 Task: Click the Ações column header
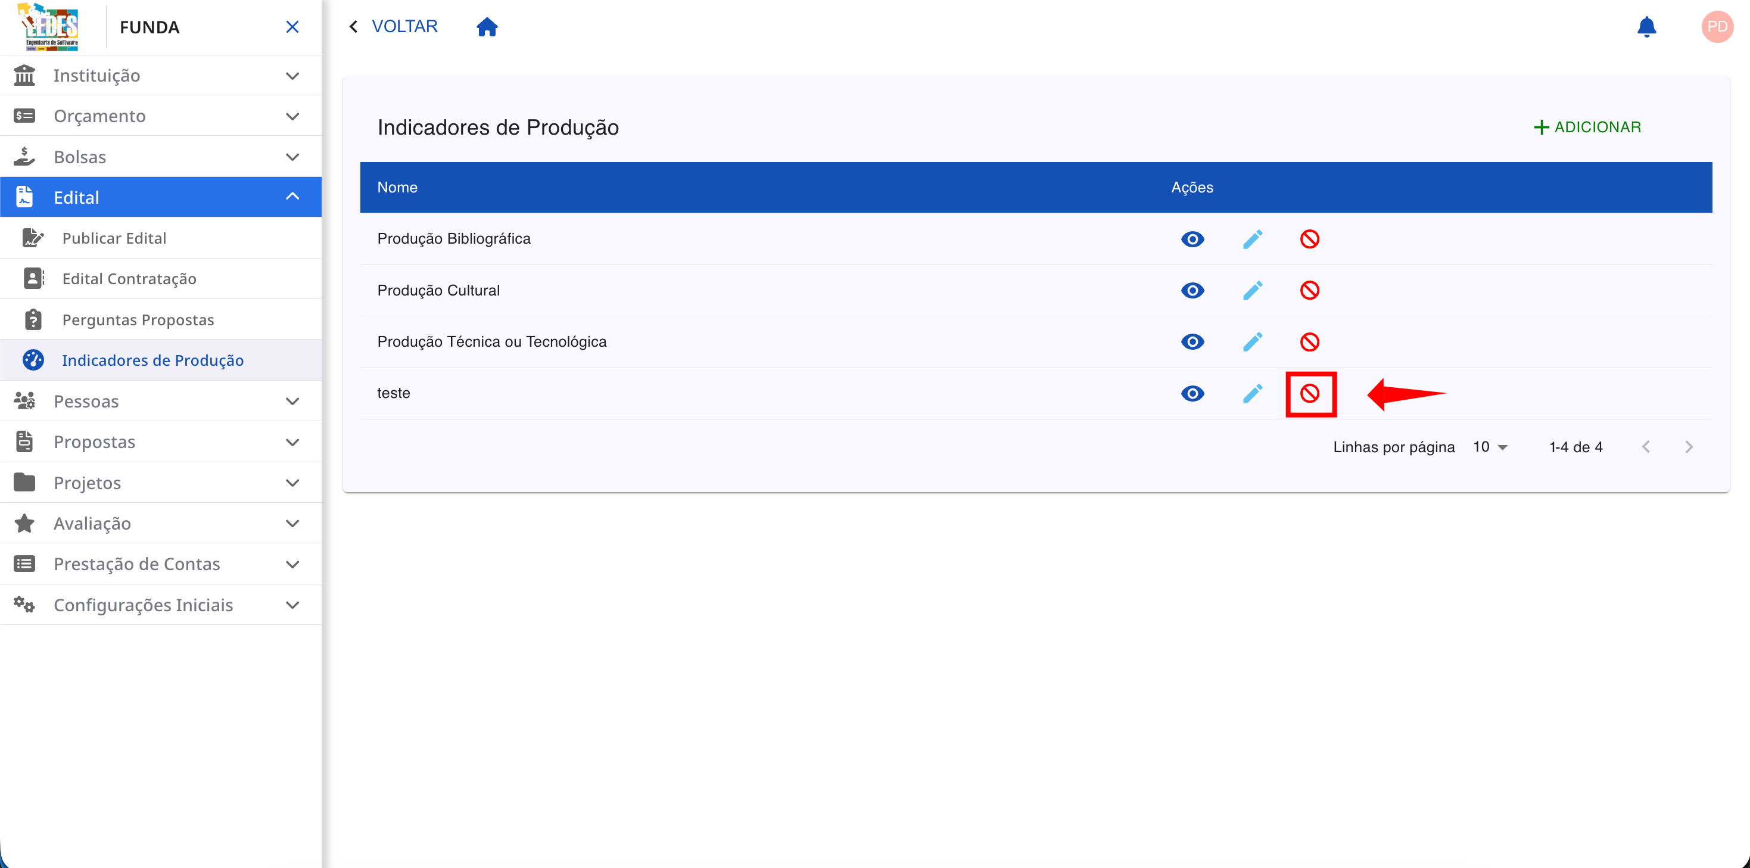tap(1191, 188)
